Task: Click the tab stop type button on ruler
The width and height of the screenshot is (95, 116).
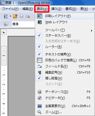Action: pyautogui.click(x=4, y=32)
